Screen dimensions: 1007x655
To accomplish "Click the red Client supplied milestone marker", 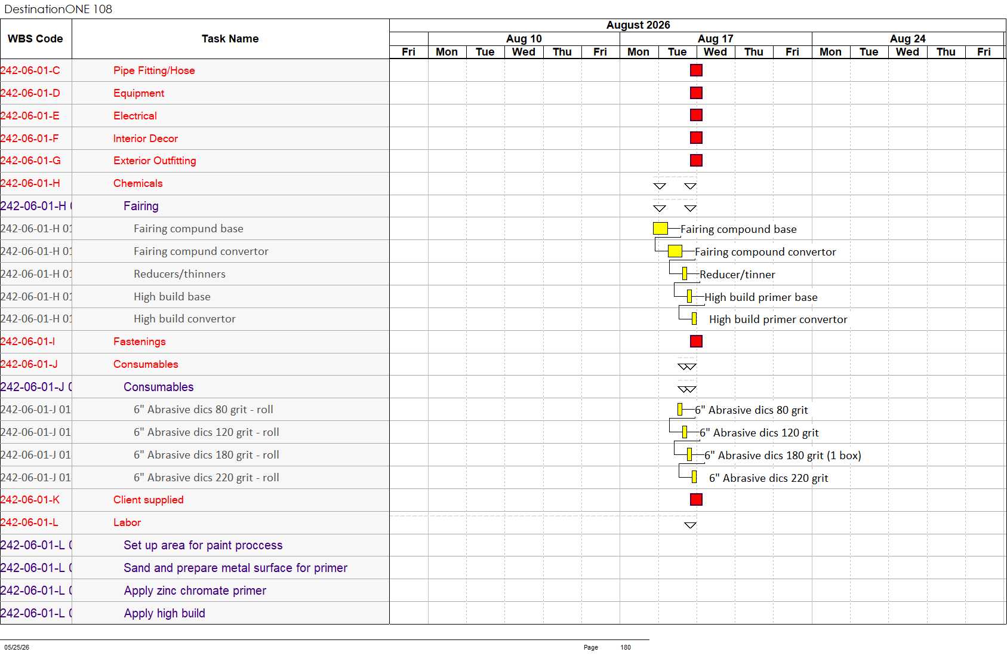I will tap(696, 499).
